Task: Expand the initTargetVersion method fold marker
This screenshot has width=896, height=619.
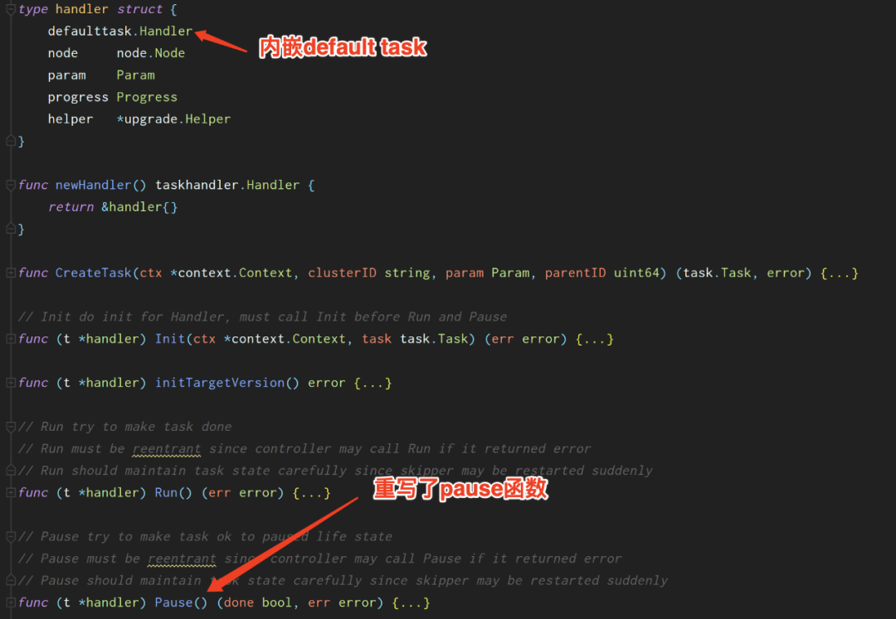Action: pos(10,383)
